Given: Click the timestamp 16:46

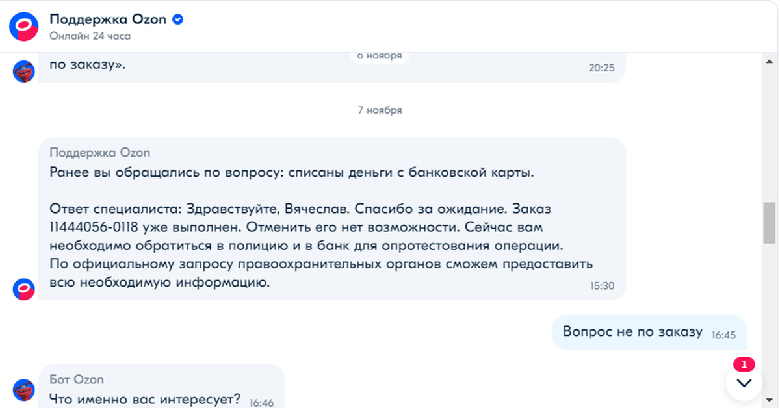Looking at the screenshot, I should [262, 403].
